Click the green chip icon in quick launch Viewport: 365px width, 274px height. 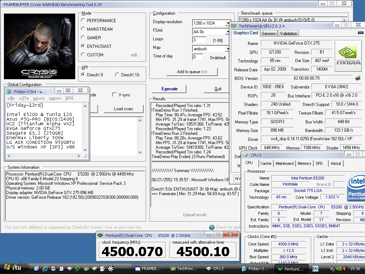click(78, 268)
